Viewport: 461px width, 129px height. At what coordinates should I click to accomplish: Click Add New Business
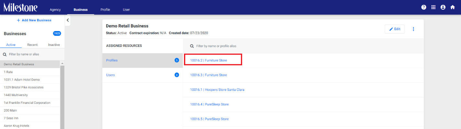pyautogui.click(x=34, y=20)
